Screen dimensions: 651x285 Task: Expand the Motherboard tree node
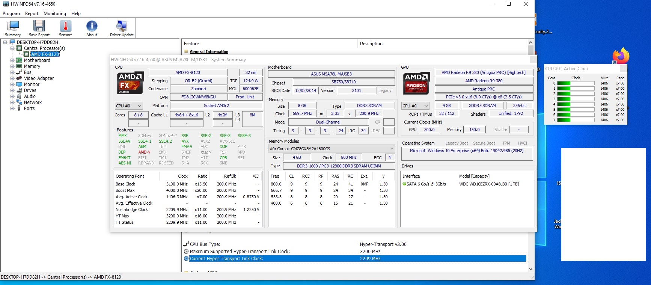12,60
